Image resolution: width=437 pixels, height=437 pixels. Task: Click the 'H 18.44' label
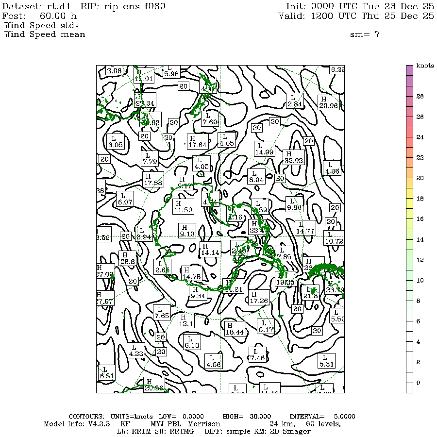(x=235, y=329)
